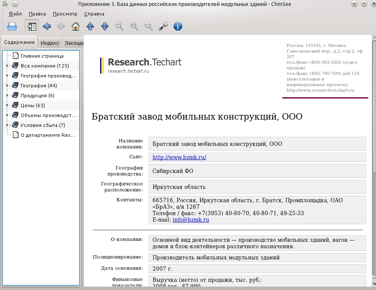Viewport: 376px width, 290px height.
Task: Expand the География производ... node
Action: tap(7, 75)
